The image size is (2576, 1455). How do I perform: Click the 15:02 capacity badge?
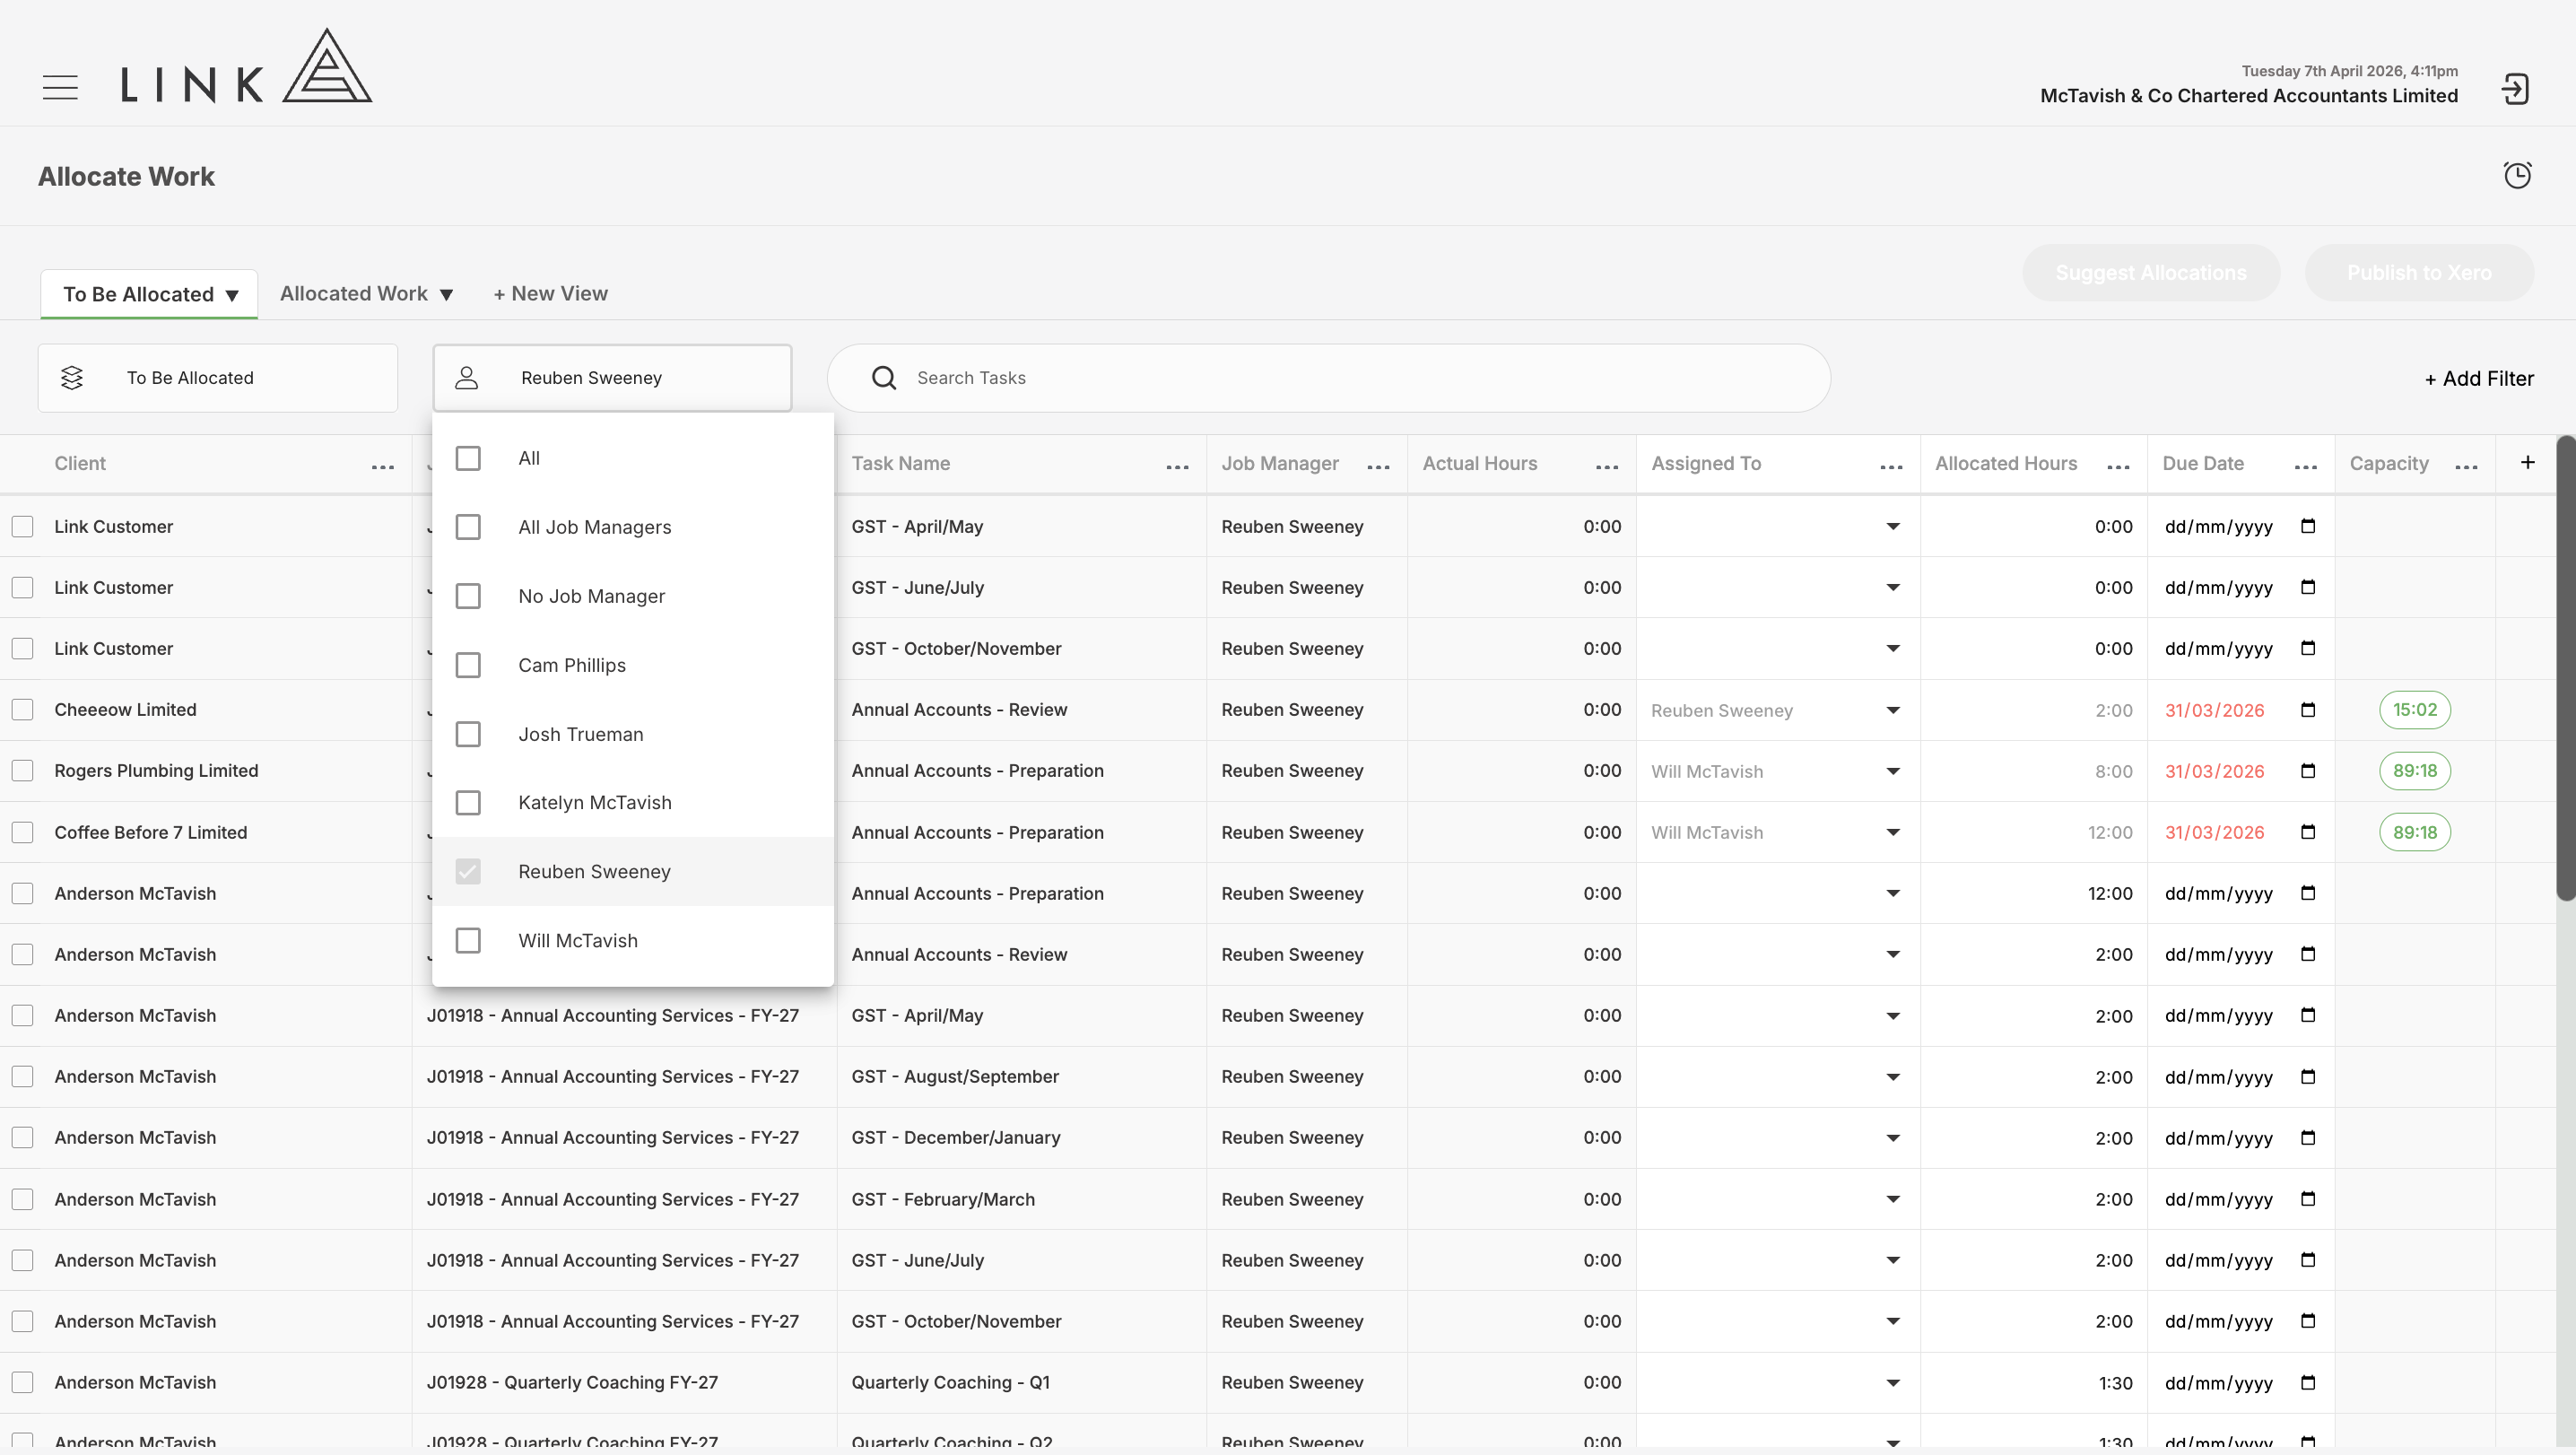(2415, 710)
